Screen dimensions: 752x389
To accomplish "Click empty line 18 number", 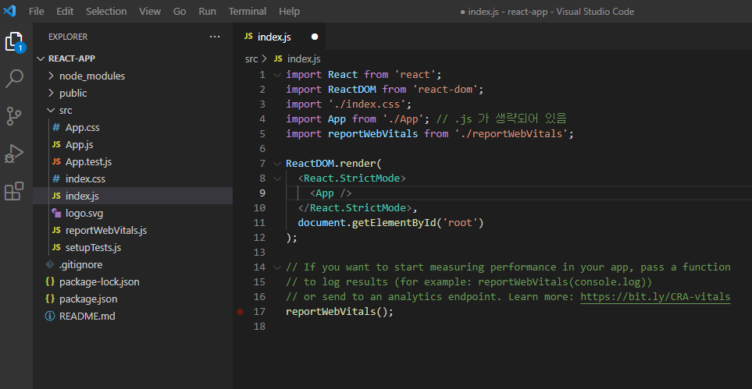I will pyautogui.click(x=259, y=326).
